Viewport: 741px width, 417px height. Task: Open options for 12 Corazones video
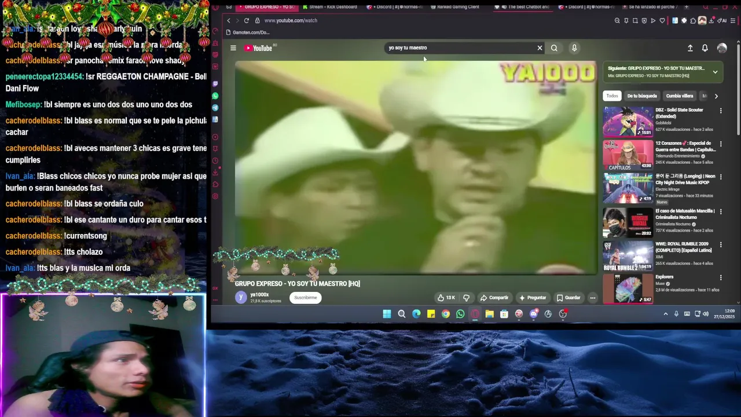721,144
